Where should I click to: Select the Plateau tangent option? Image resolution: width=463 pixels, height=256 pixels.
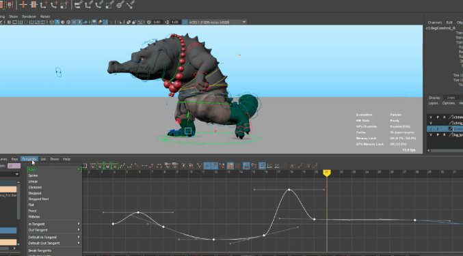point(34,217)
